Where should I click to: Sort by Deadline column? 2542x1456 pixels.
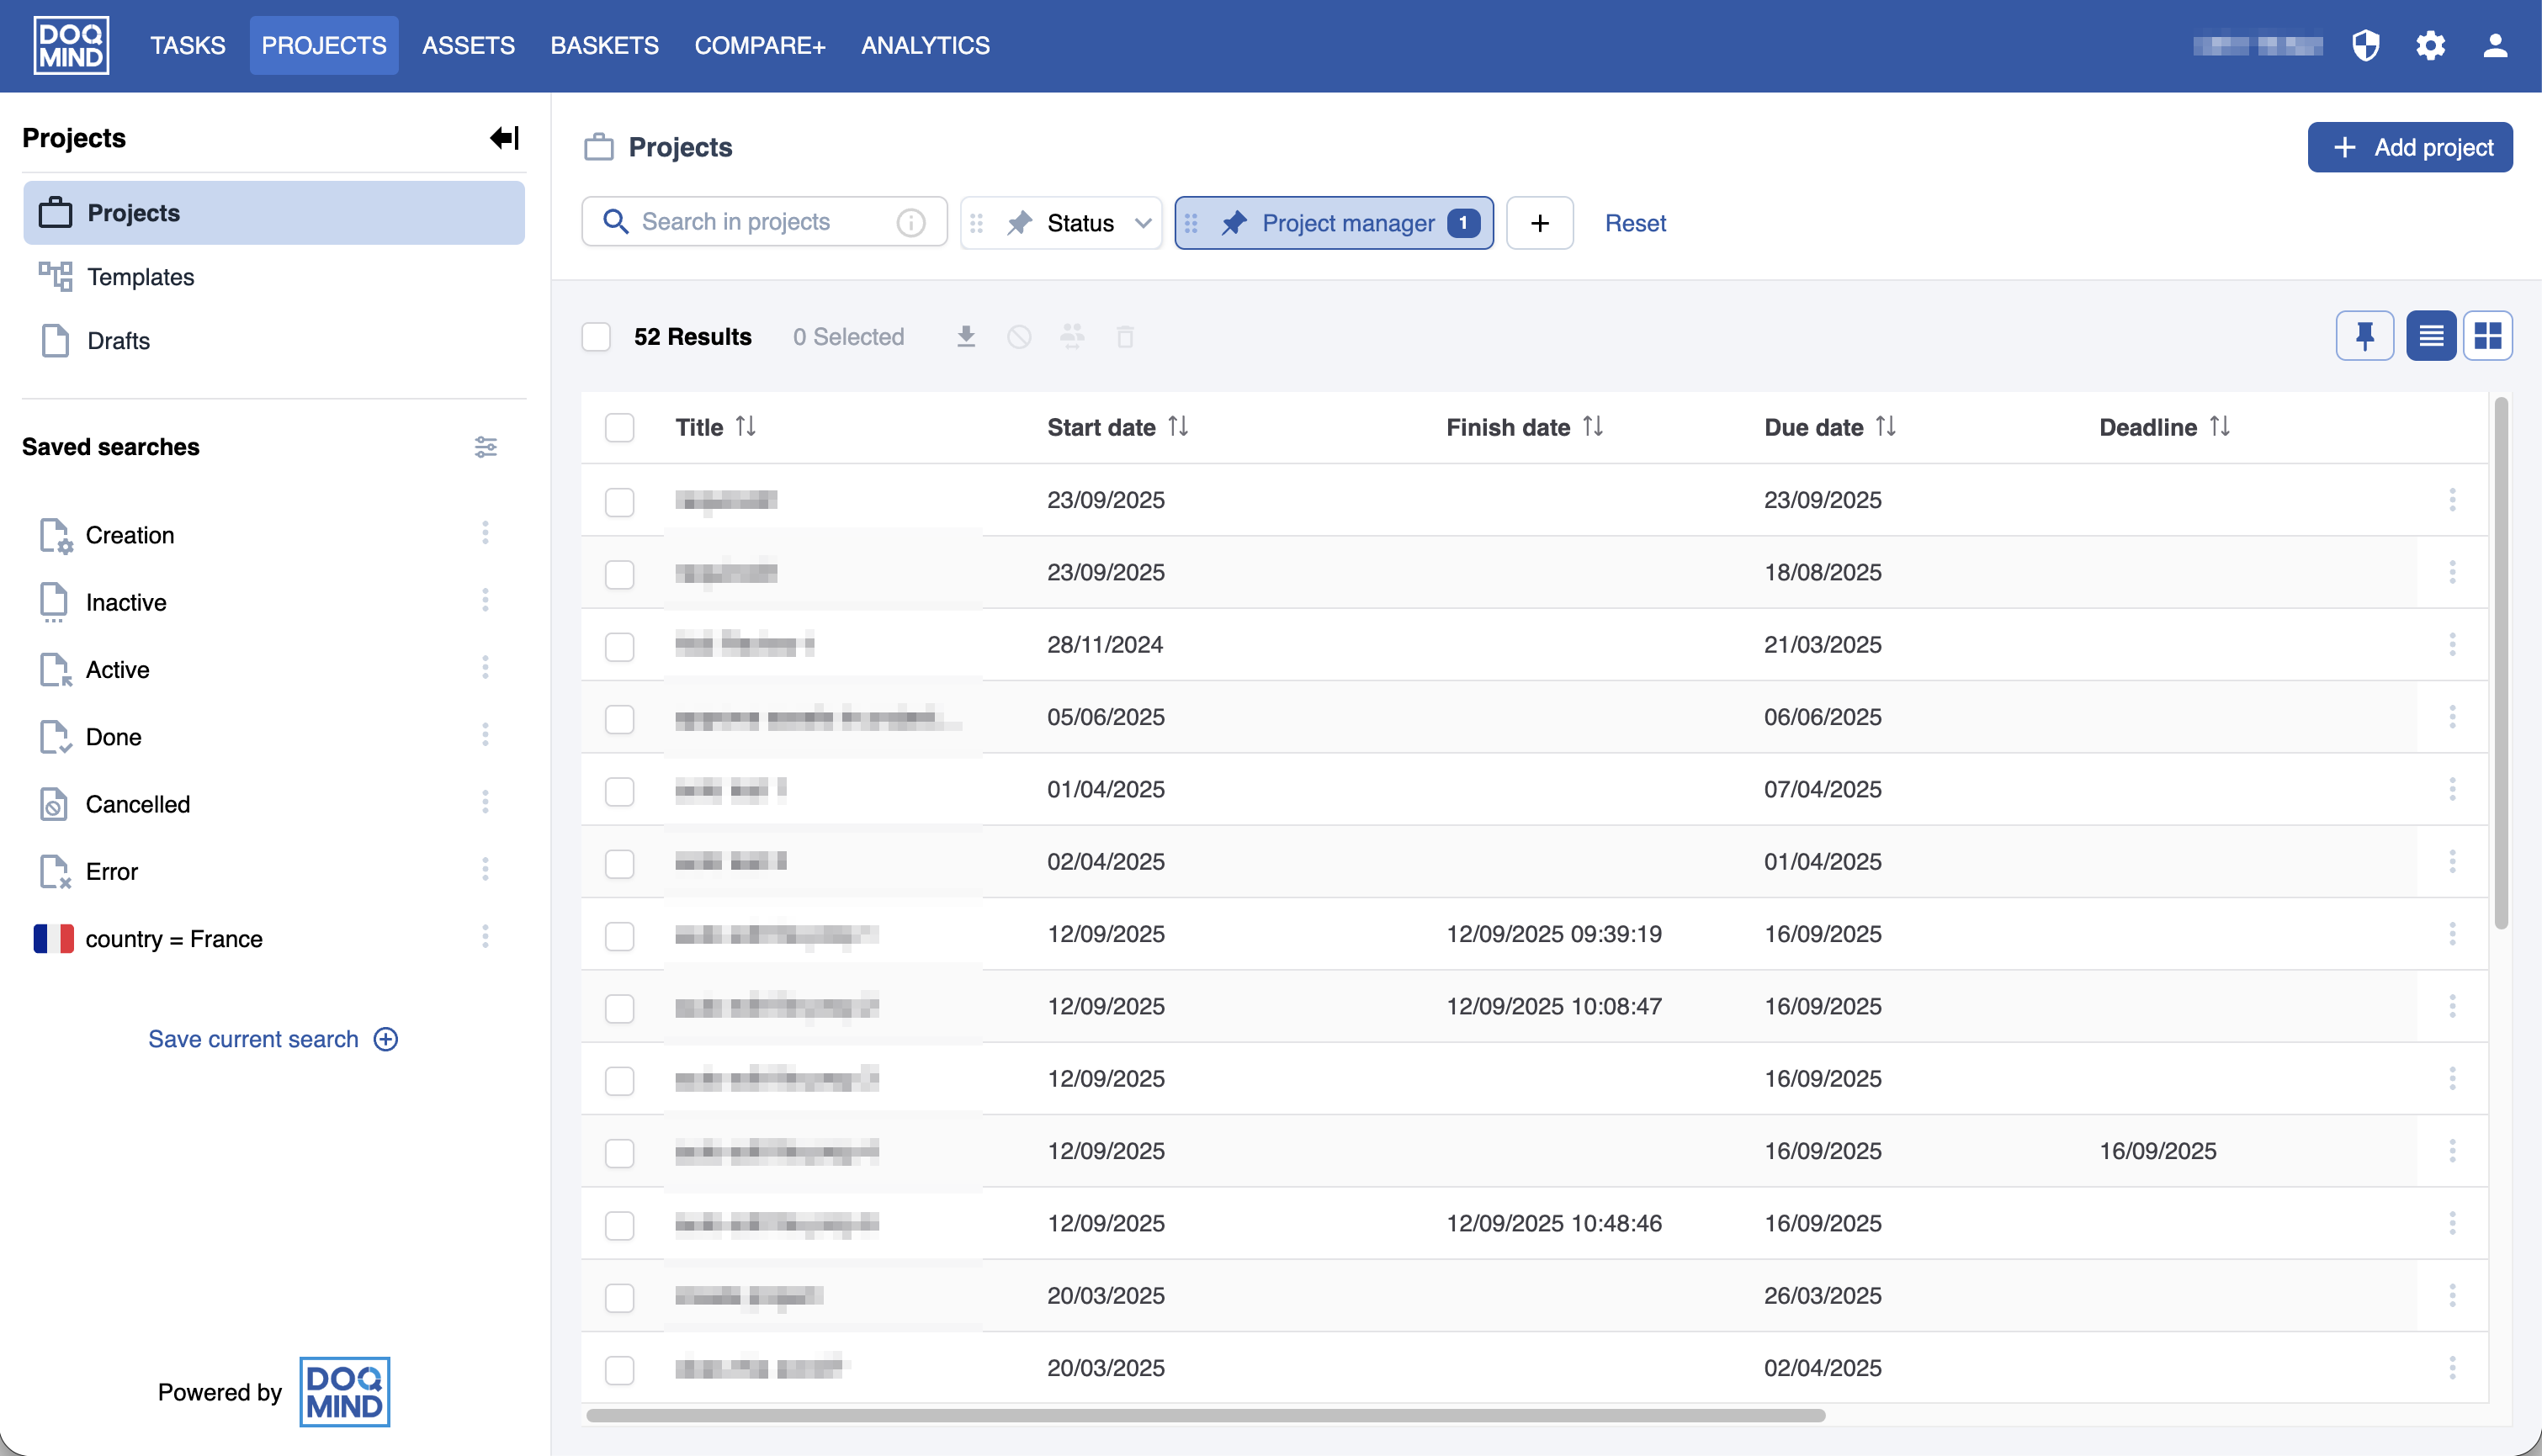tap(2219, 427)
